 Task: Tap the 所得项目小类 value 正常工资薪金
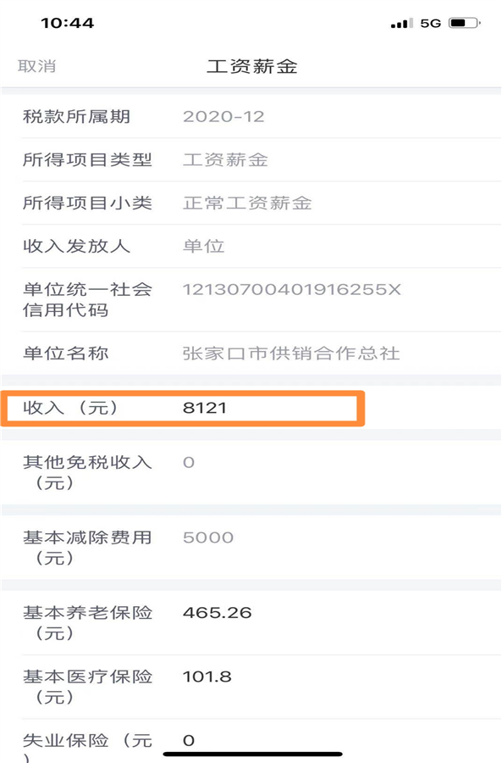coord(247,203)
